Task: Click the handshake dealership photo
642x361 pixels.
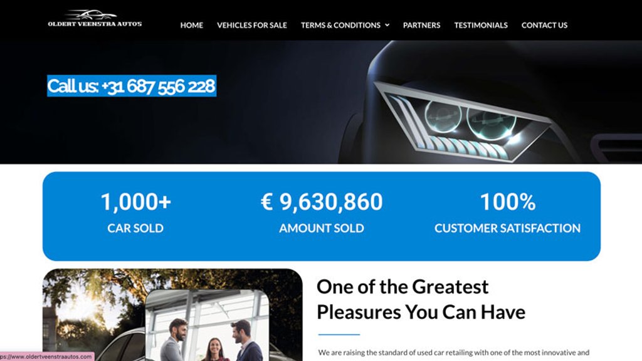Action: point(207,325)
